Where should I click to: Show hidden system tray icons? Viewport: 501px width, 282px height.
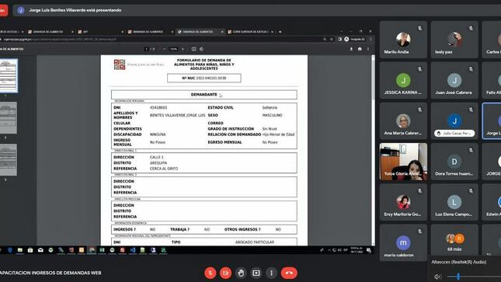(329, 250)
